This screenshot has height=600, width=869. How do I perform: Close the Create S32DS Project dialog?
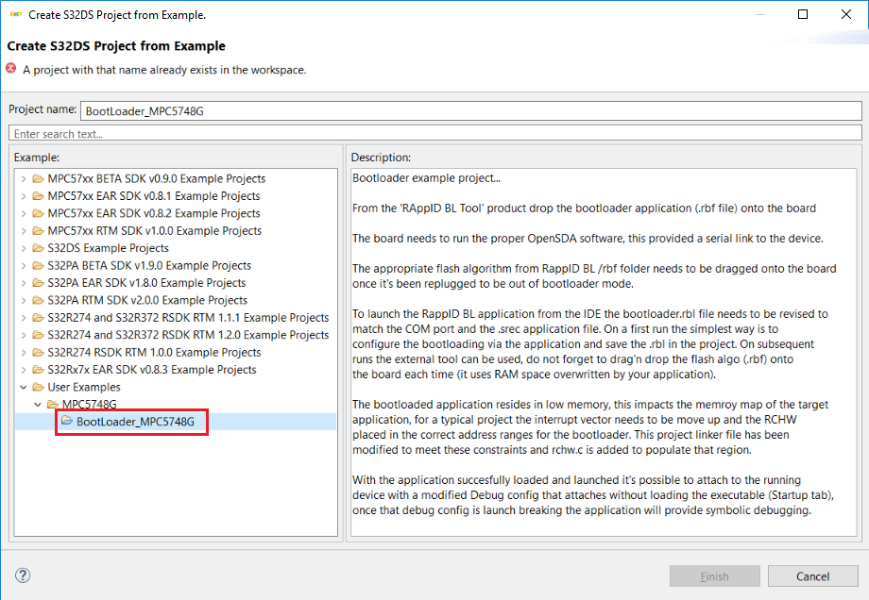pos(845,14)
